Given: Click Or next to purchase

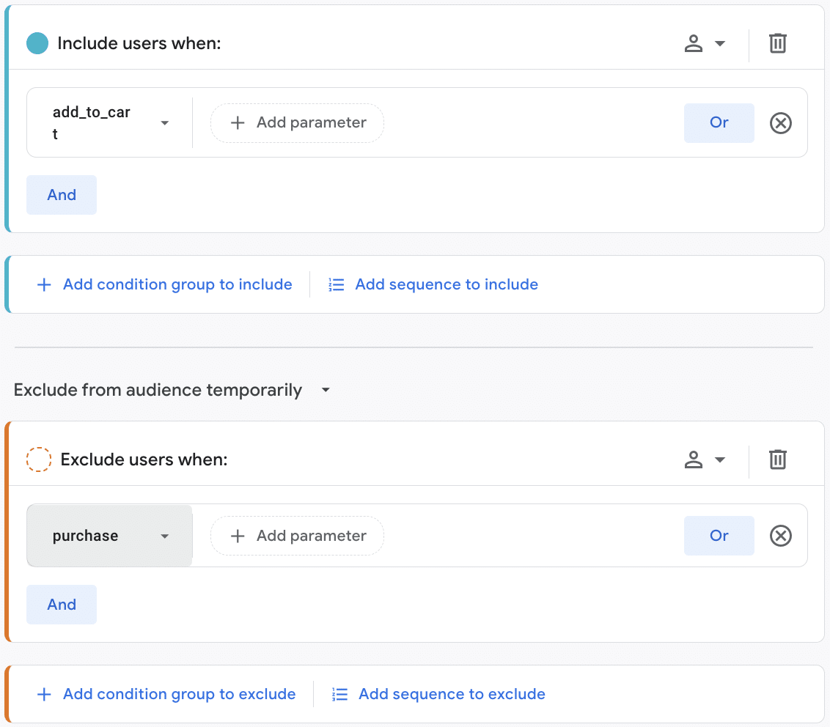Looking at the screenshot, I should 719,536.
